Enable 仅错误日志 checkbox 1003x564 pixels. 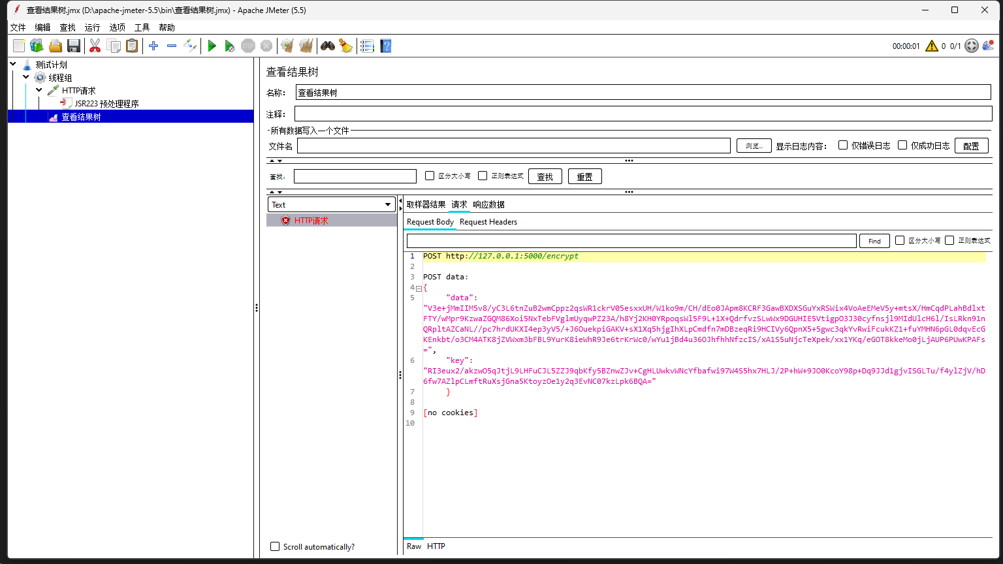point(843,145)
